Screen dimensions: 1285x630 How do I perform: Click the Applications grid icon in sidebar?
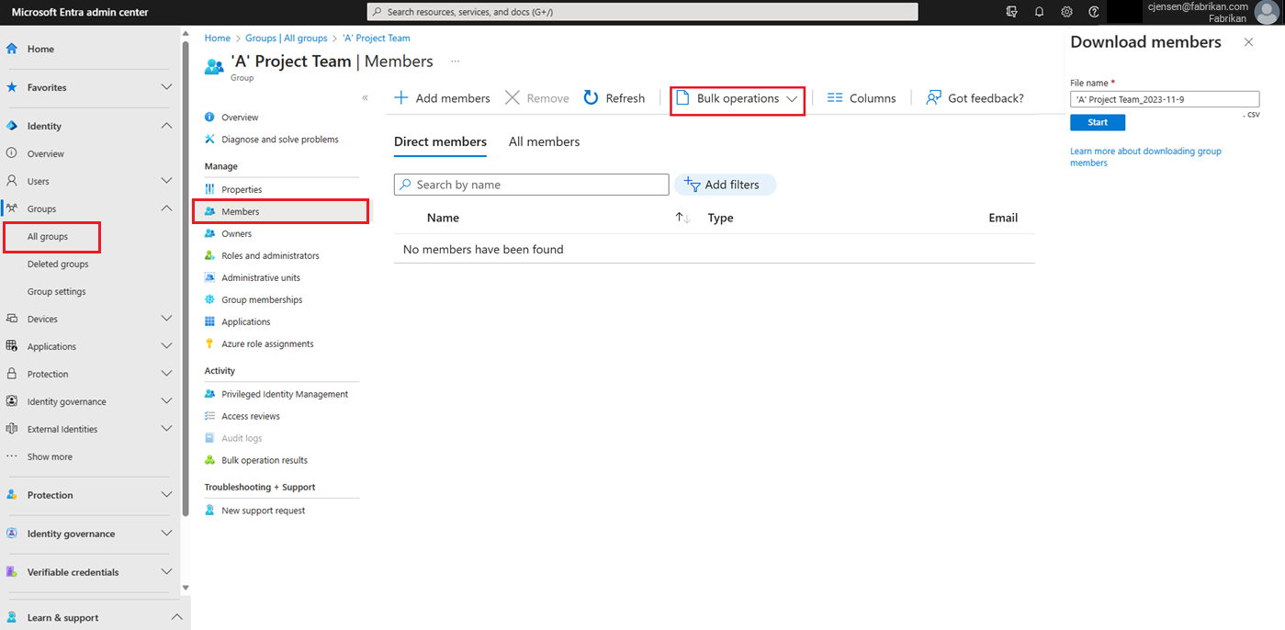[x=12, y=346]
